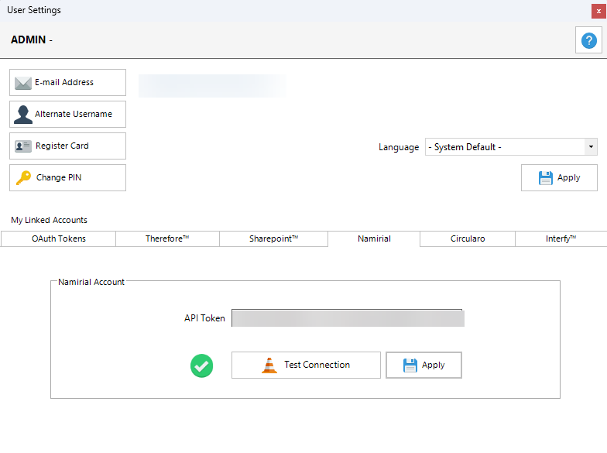Select the Sharepoint™ tab
Viewport: 607px width, 453px height.
click(x=273, y=239)
